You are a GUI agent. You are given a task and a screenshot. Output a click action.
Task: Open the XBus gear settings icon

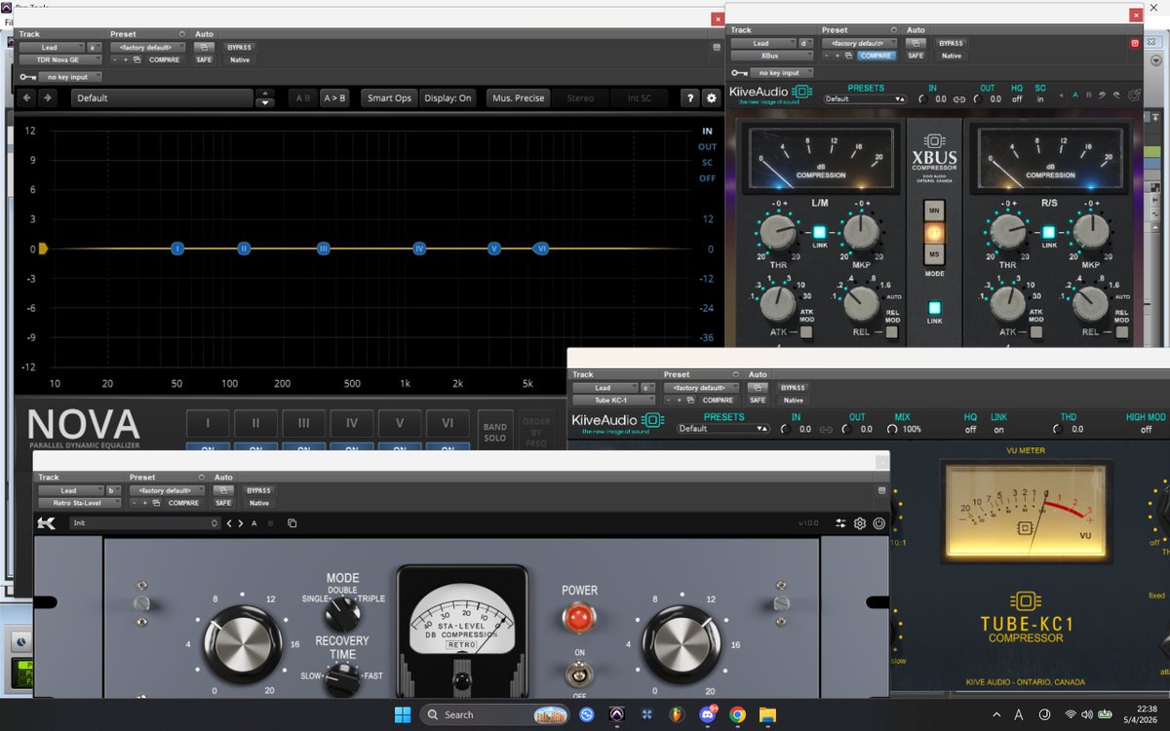coord(1134,95)
